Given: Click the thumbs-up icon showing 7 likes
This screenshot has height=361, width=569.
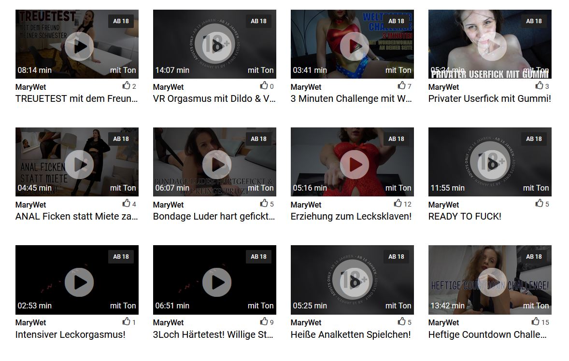Looking at the screenshot, I should (x=401, y=85).
